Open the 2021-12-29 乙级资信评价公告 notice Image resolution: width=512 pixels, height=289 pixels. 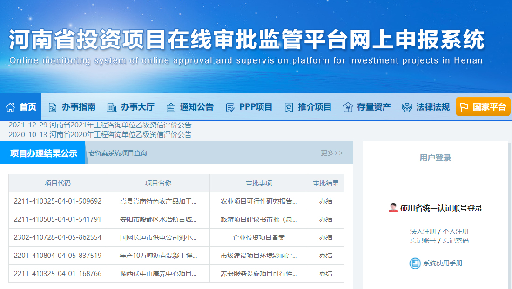(x=100, y=125)
